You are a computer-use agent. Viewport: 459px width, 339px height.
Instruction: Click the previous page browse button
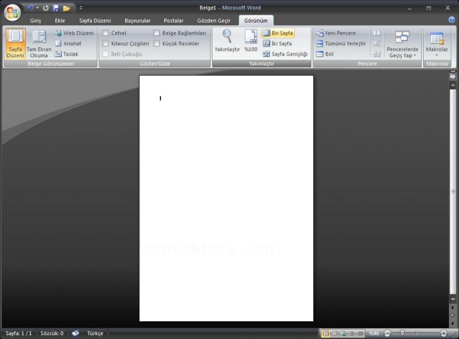(x=453, y=307)
